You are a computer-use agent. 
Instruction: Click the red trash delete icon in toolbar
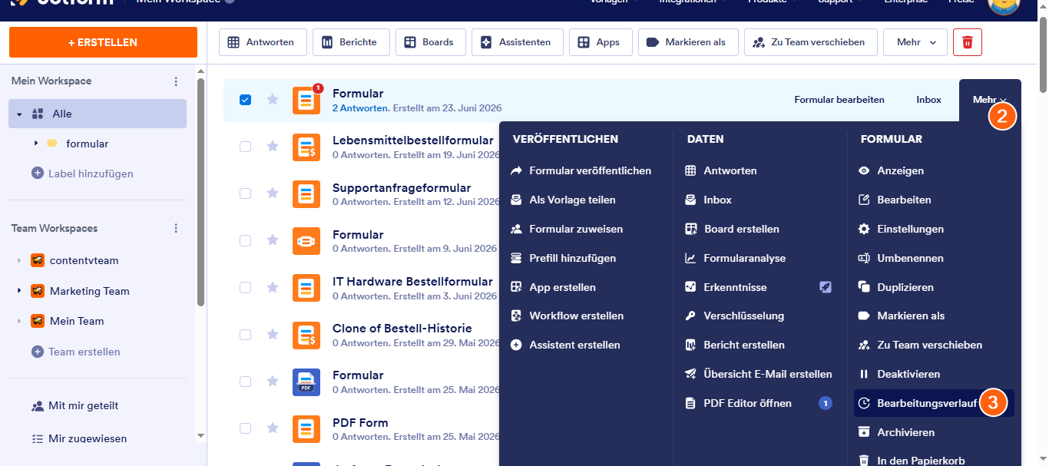point(968,42)
